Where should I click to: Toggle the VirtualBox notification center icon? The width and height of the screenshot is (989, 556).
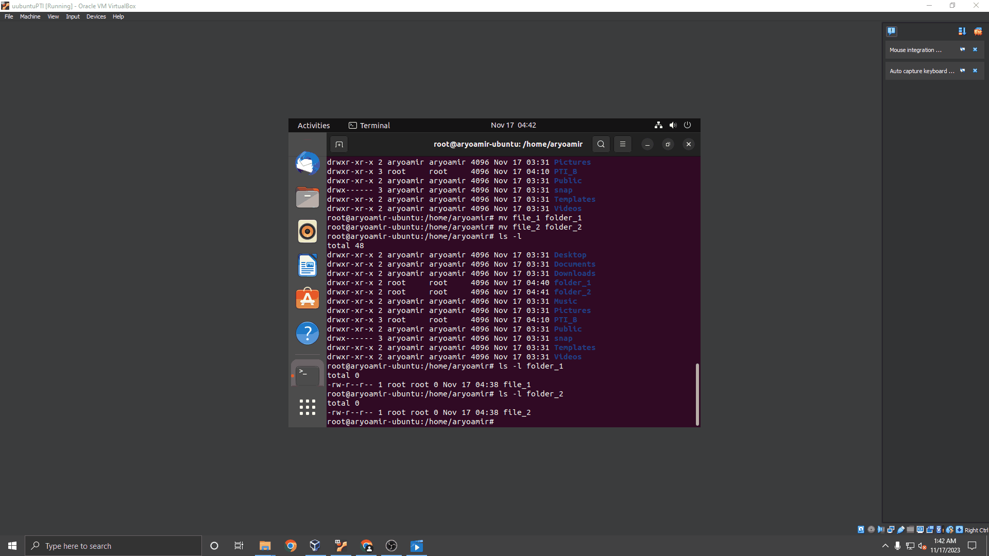[x=892, y=31]
